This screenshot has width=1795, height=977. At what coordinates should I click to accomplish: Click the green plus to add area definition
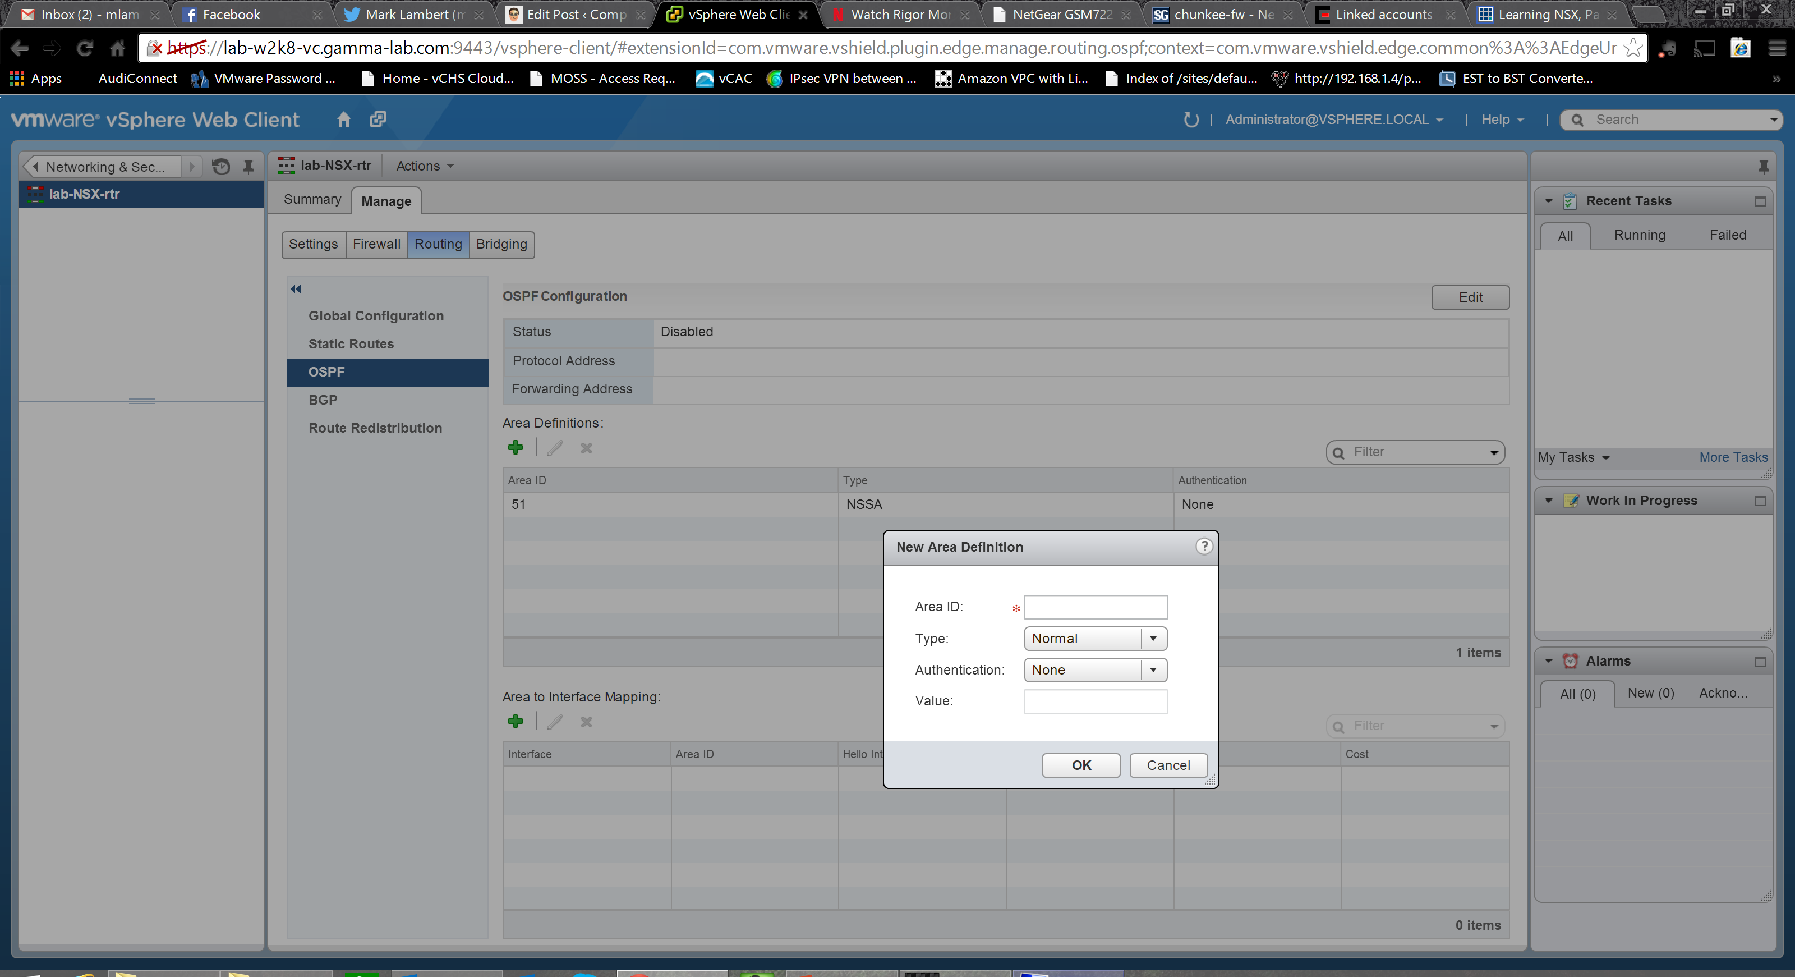(516, 447)
